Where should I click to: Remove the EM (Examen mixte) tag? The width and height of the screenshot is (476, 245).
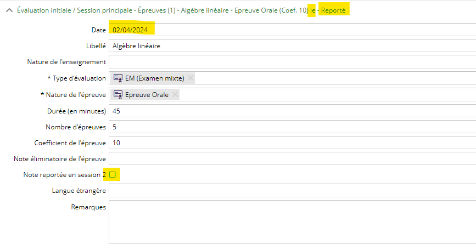click(191, 78)
